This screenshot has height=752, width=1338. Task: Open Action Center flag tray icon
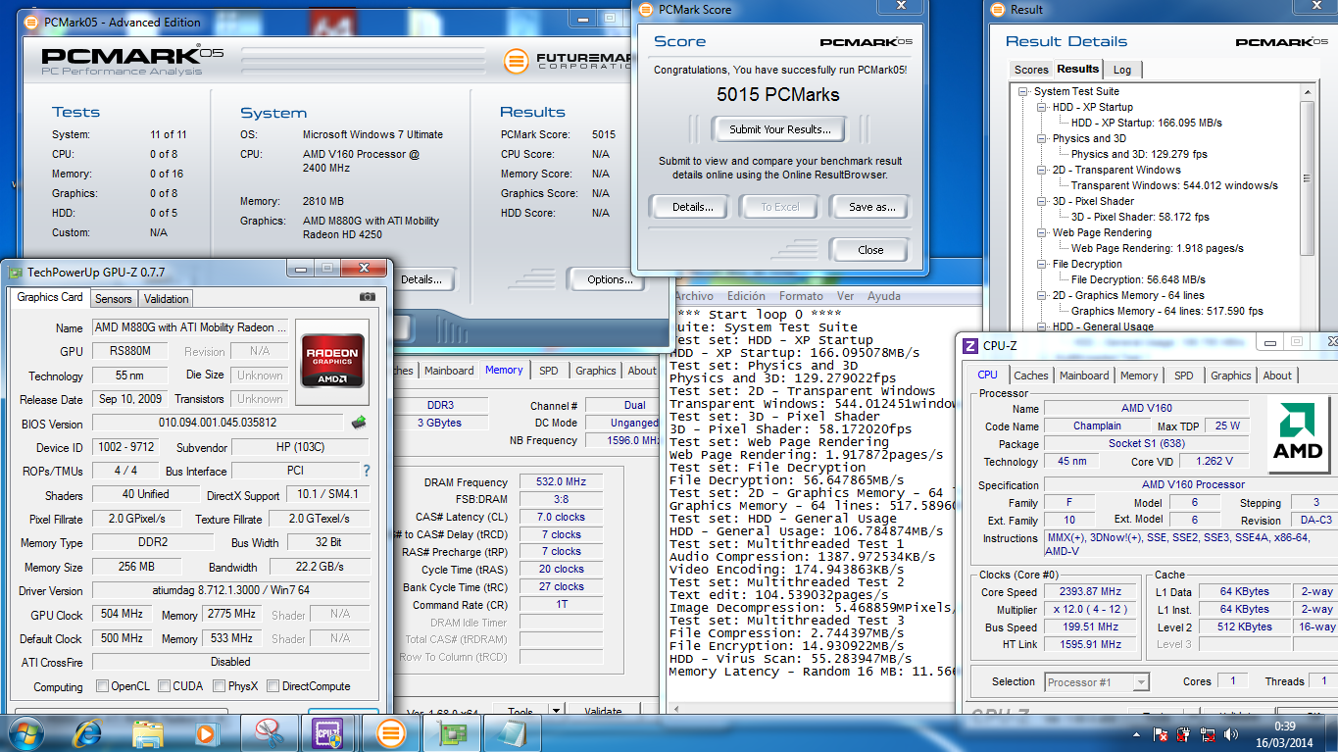(x=1161, y=733)
